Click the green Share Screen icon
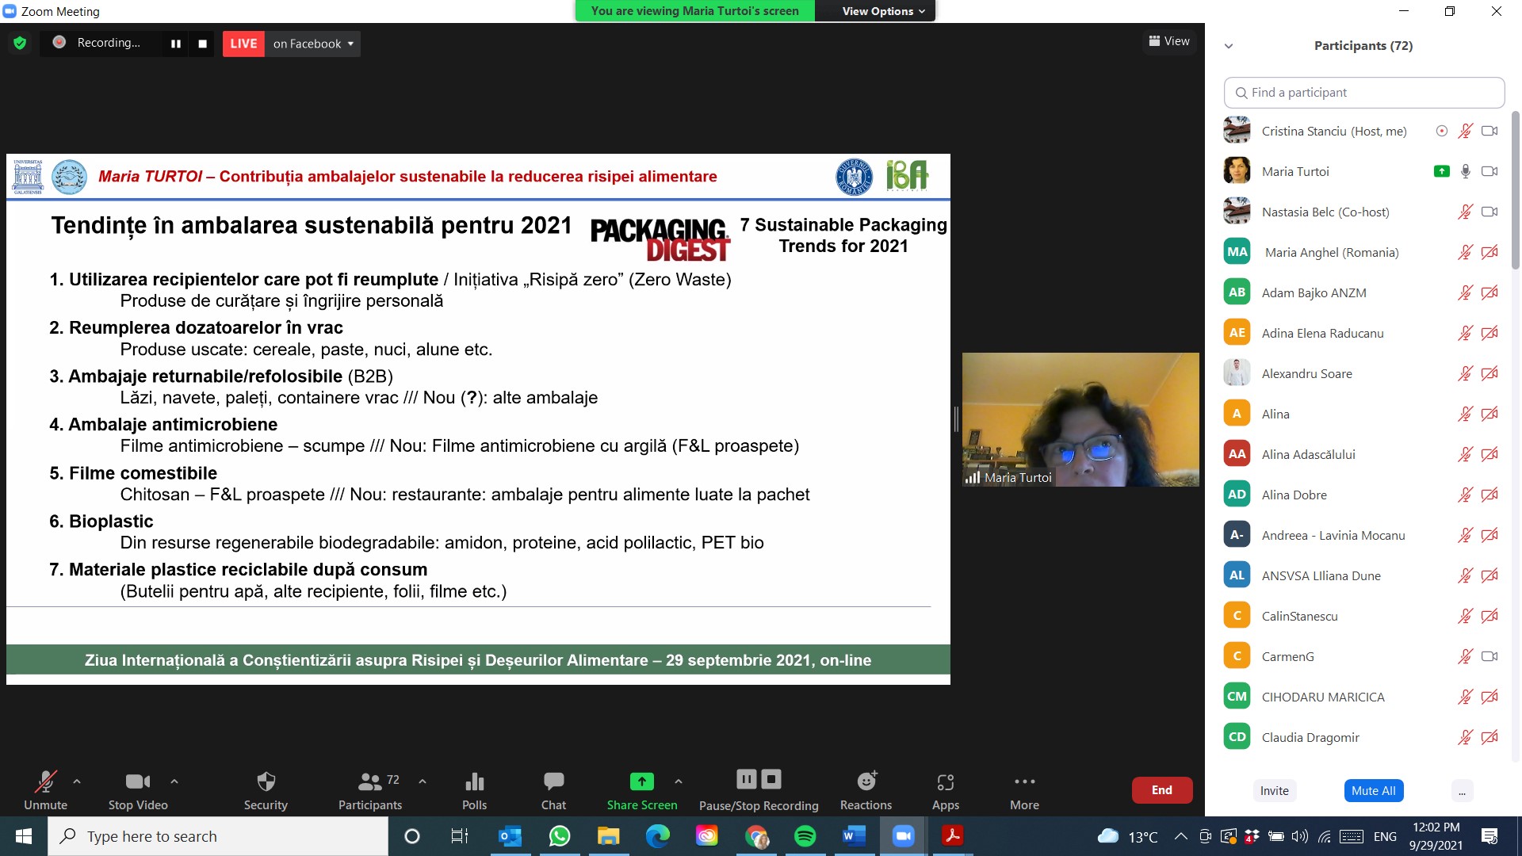The width and height of the screenshot is (1522, 856). 641,782
